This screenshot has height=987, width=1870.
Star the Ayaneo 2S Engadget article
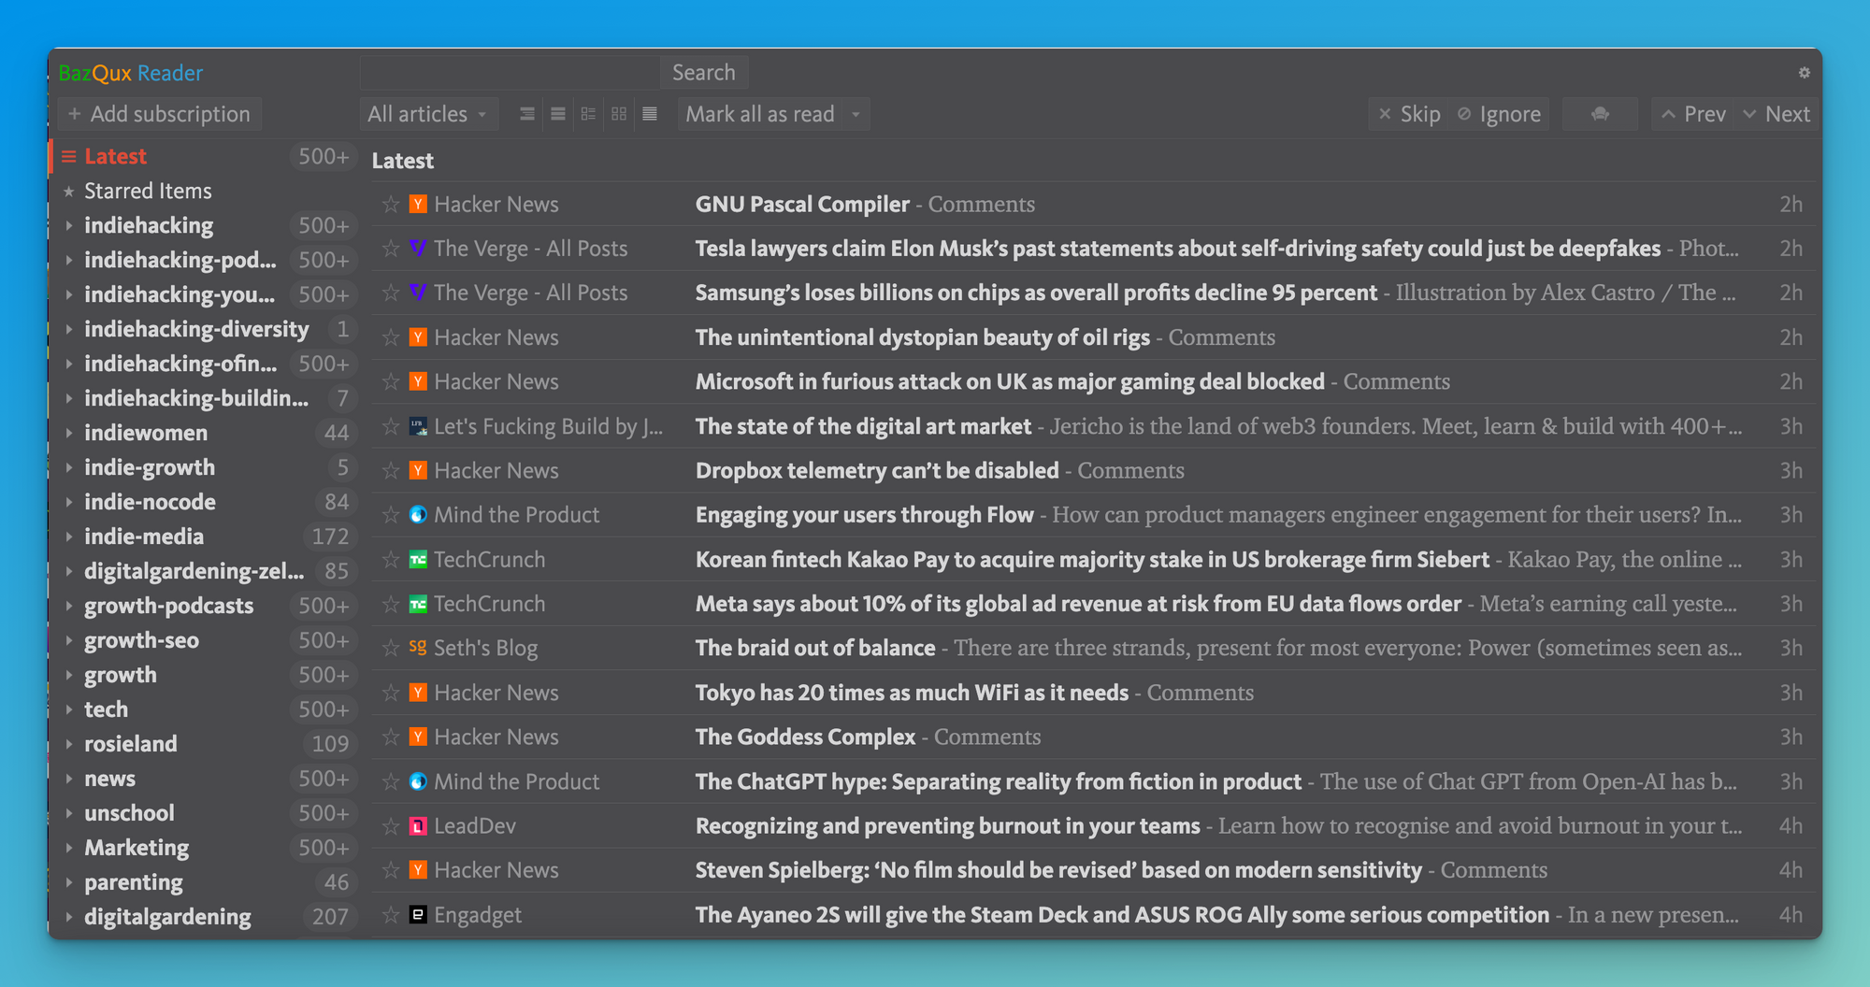coord(391,915)
